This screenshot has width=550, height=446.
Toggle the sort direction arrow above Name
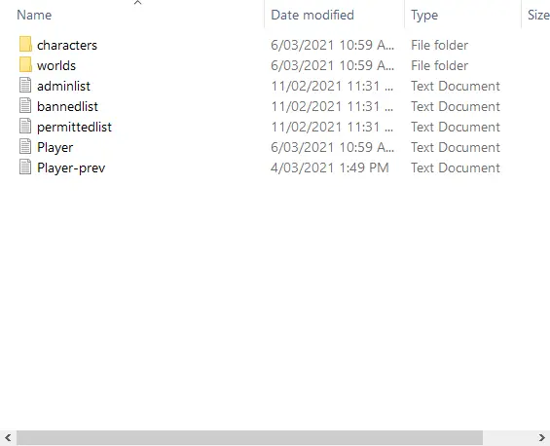(x=138, y=3)
